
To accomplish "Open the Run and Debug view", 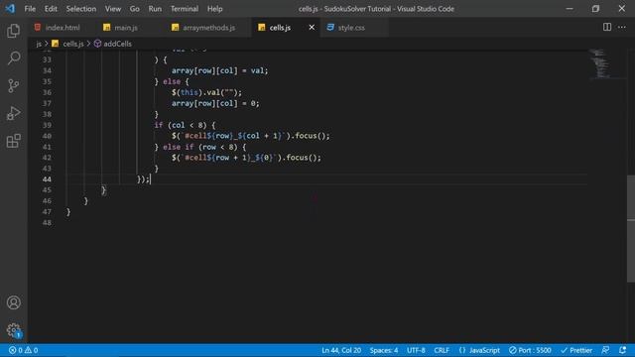I will coord(13,113).
